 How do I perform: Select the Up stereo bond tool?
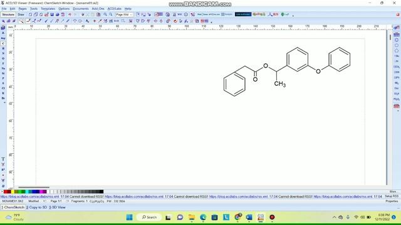(x=46, y=21)
